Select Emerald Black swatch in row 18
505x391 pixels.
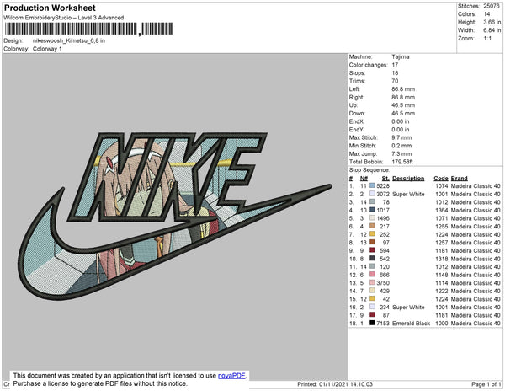(372, 323)
